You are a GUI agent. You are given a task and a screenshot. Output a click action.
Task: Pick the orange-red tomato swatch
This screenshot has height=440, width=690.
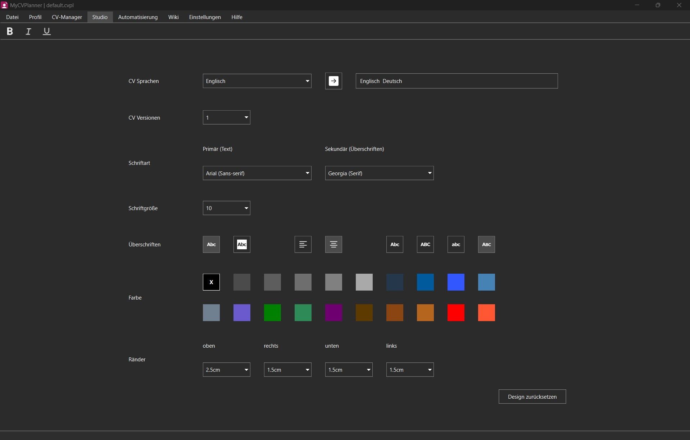tap(486, 313)
